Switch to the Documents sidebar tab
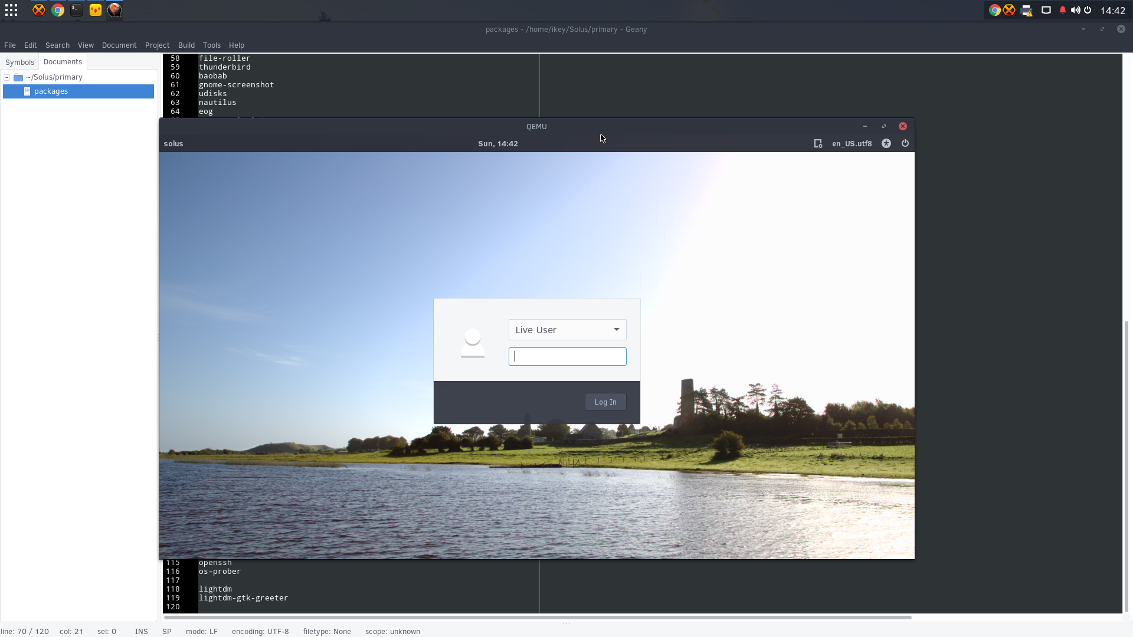 tap(63, 61)
